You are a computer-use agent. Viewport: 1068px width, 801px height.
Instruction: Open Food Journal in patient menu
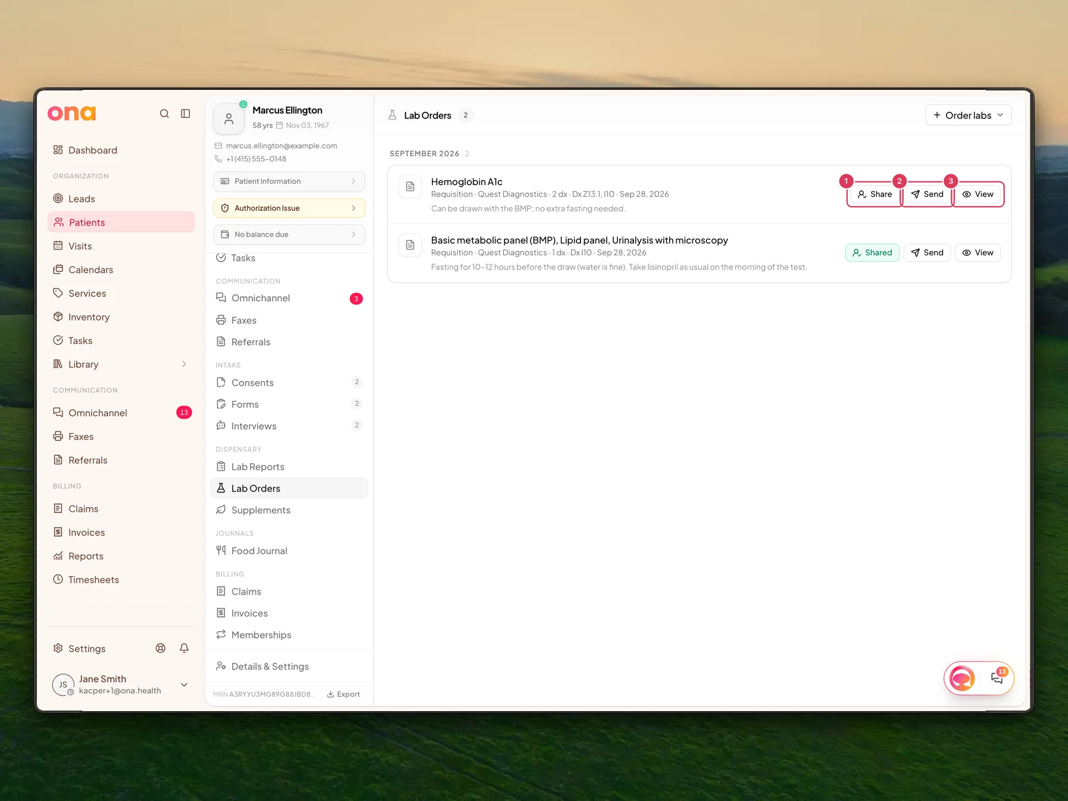pos(289,551)
